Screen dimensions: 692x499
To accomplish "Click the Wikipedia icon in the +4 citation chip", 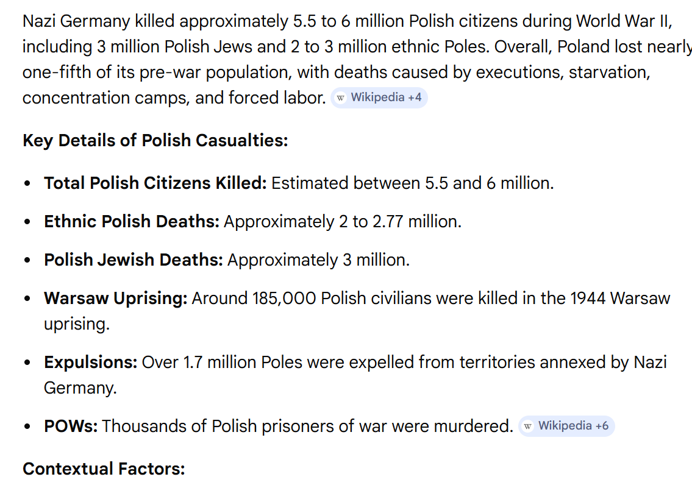I will (x=341, y=97).
